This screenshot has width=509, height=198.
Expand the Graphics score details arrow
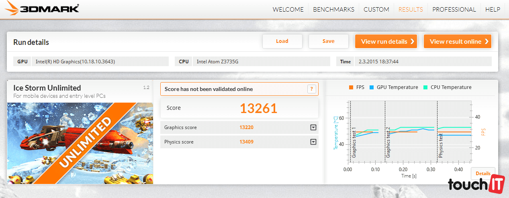[313, 127]
